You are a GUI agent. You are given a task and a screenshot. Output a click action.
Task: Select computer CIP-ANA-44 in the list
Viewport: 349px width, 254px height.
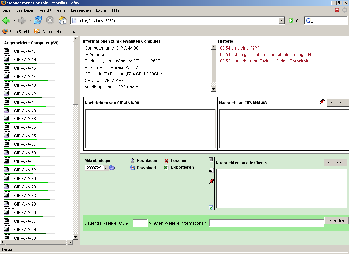25,77
